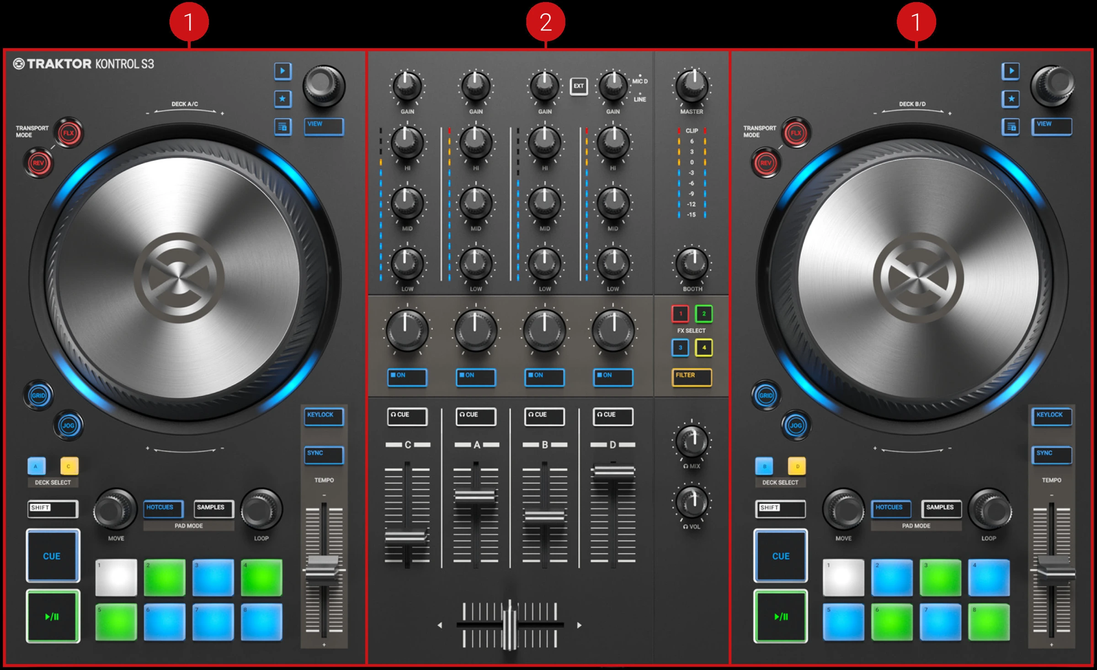1097x670 pixels.
Task: Click the left deck large CUE button
Action: (x=53, y=556)
